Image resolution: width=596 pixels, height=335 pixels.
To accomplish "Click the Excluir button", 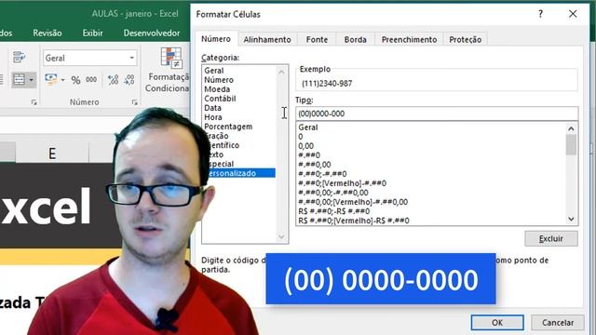I will 551,238.
